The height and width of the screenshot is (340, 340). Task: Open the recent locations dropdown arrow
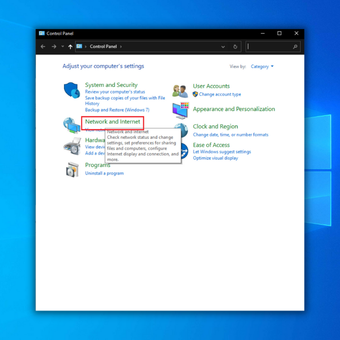63,46
